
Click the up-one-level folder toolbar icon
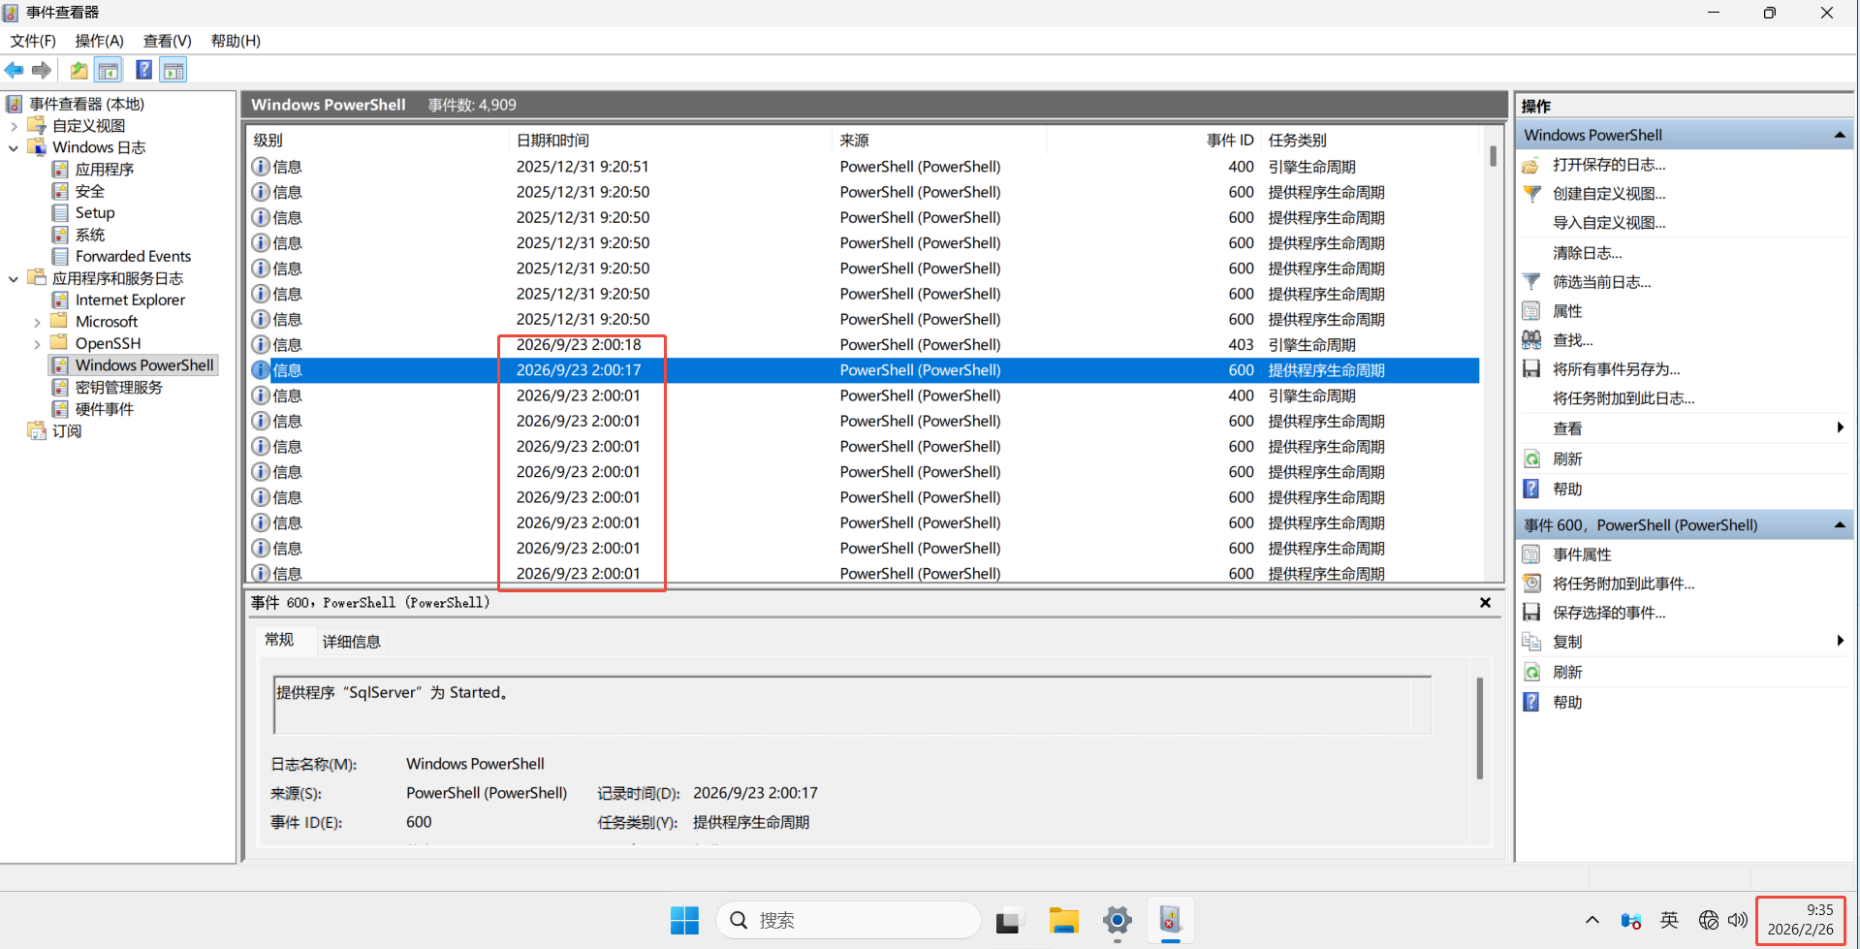click(x=79, y=70)
